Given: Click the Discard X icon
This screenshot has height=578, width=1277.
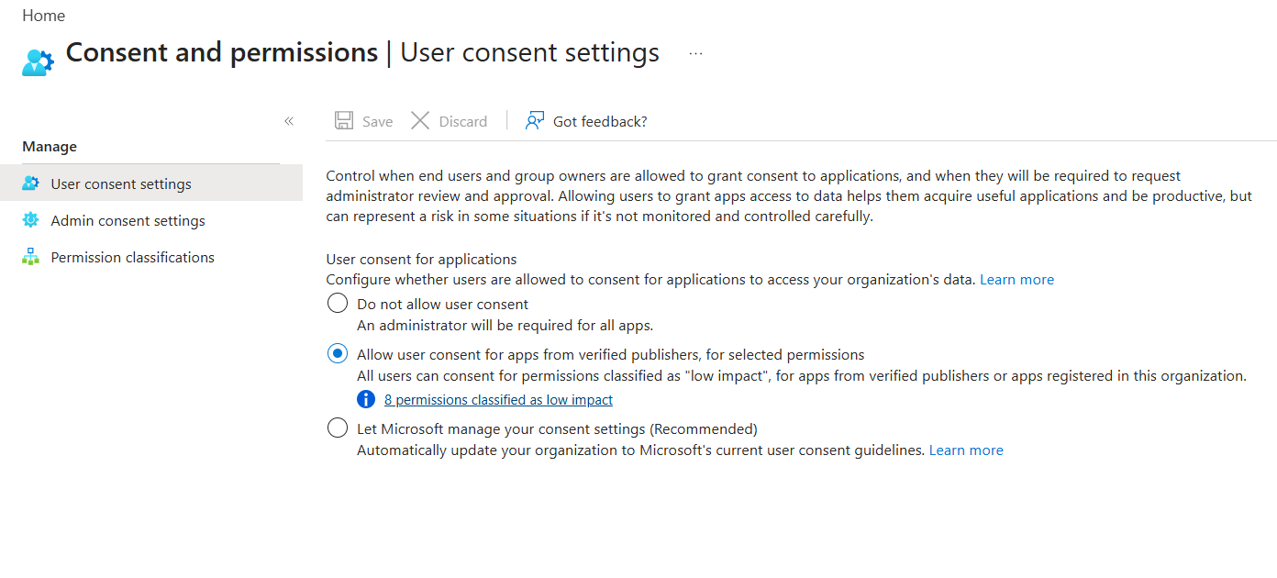Looking at the screenshot, I should [x=420, y=119].
